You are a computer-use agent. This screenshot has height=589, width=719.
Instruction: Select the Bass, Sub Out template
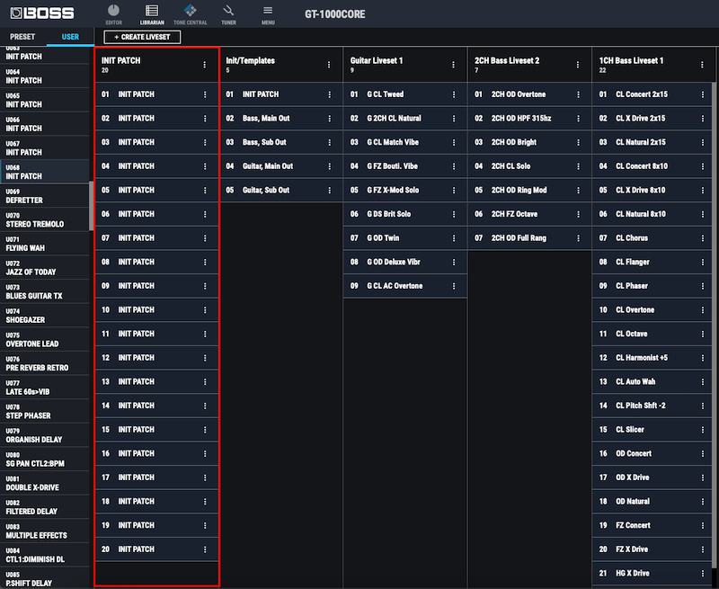click(280, 142)
